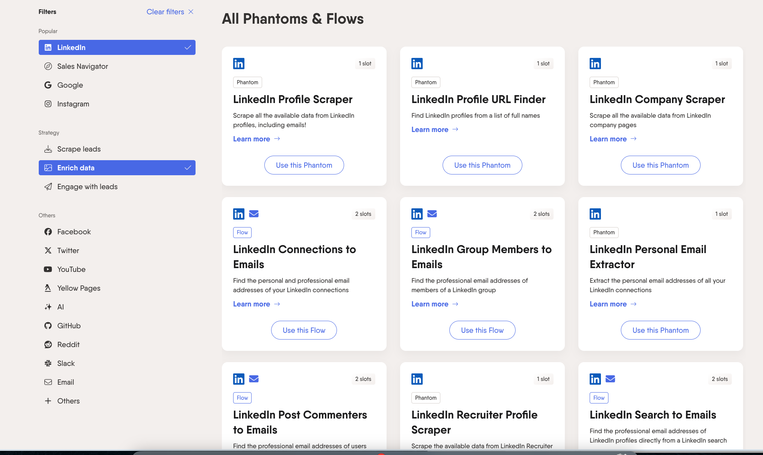Select the Slack icon filter
This screenshot has width=763, height=455.
pyautogui.click(x=48, y=363)
